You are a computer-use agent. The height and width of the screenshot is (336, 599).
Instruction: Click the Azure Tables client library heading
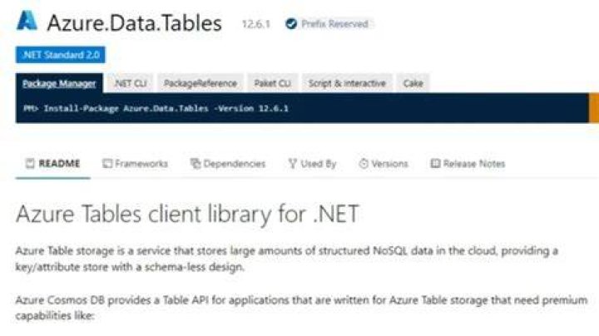coord(187,214)
